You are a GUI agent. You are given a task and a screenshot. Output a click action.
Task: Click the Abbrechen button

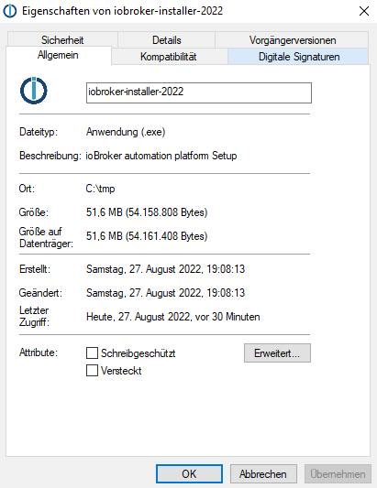[263, 473]
